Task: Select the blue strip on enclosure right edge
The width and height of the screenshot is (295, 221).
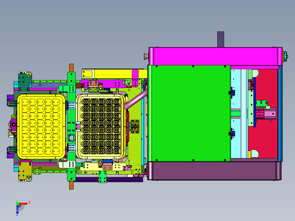Action: pos(280,114)
